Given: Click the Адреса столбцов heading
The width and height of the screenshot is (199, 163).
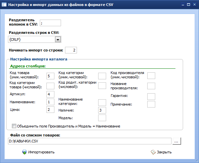Looking at the screenshot, I should 28,66.
